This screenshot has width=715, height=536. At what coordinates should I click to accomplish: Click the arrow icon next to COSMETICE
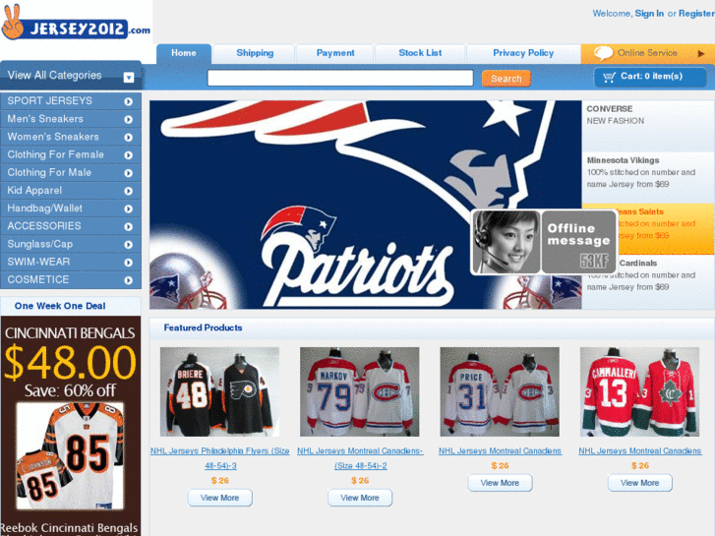pyautogui.click(x=129, y=280)
